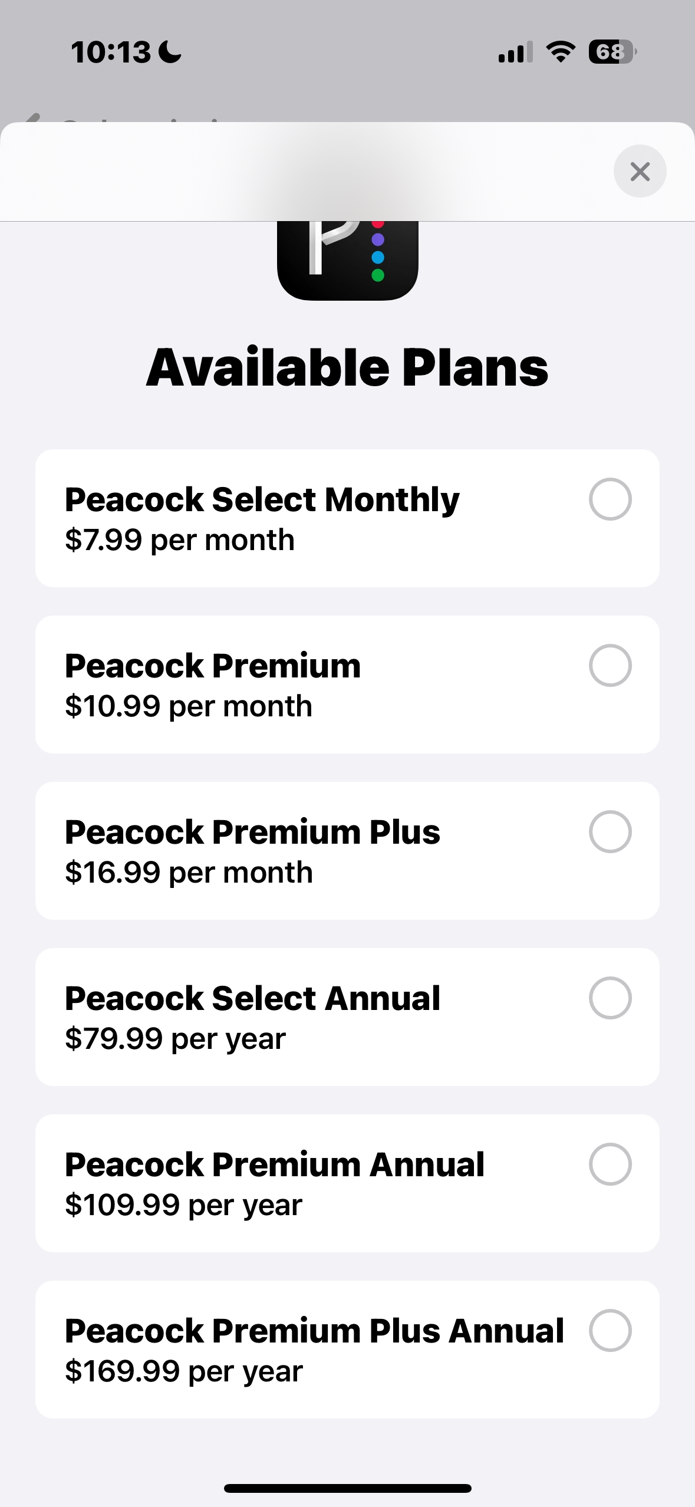
Task: Tap the Focus moon icon
Action: (171, 52)
